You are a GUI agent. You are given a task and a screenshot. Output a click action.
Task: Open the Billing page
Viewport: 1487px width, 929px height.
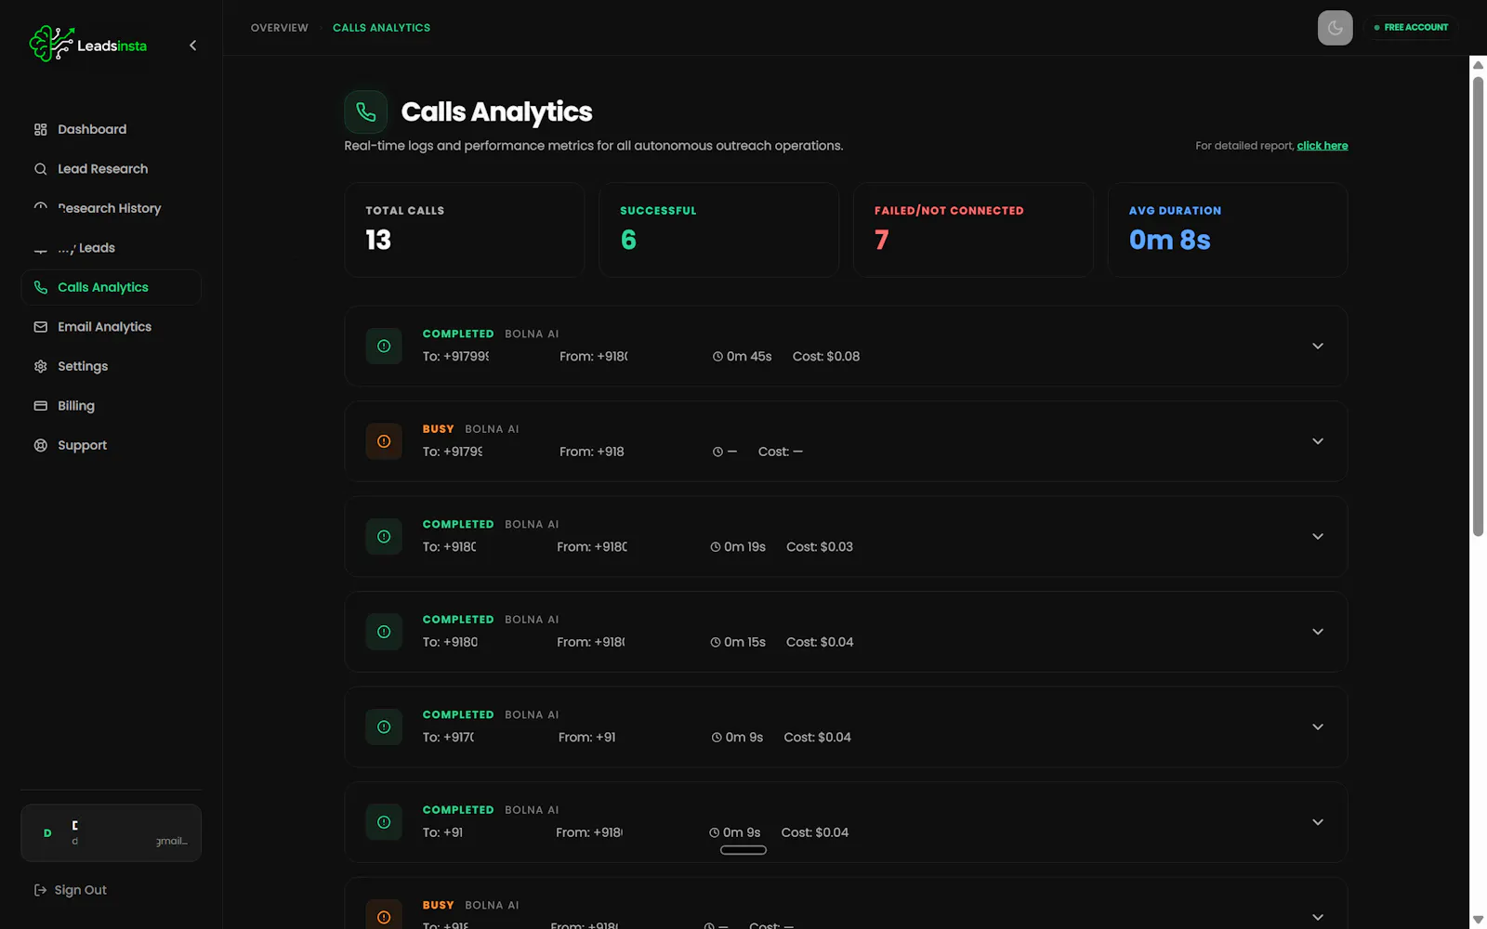pos(111,406)
